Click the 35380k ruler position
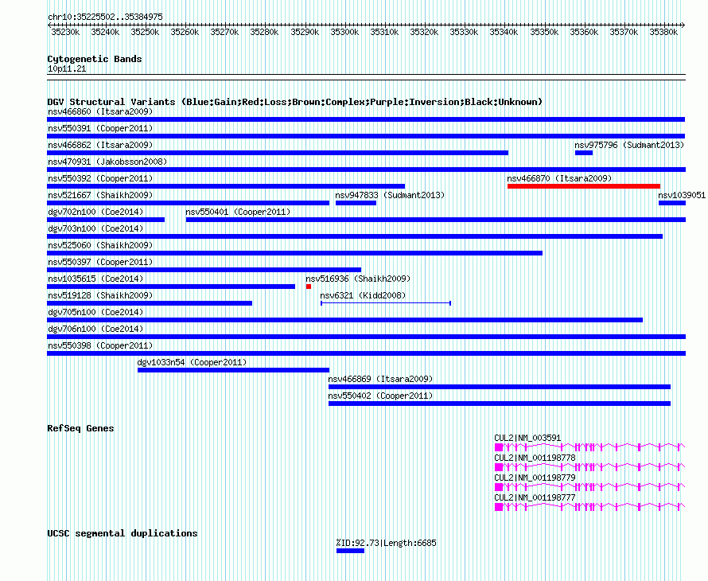Viewport: 708px width, 581px height. (663, 32)
